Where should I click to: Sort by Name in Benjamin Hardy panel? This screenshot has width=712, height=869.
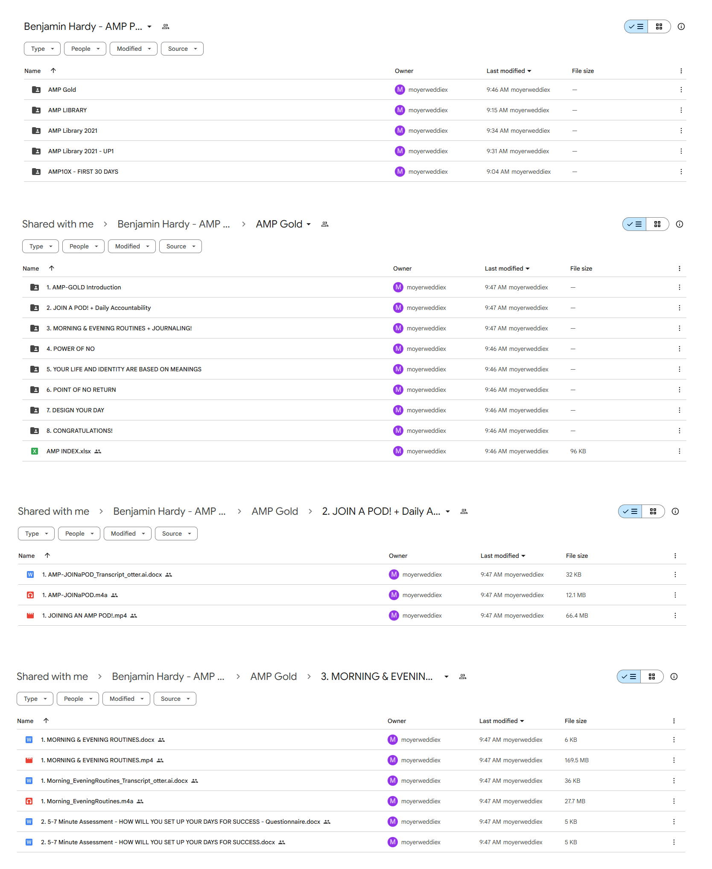(x=32, y=71)
